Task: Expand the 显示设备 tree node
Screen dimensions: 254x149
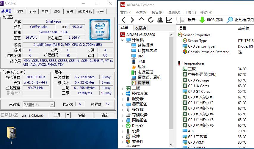Action: 123,104
